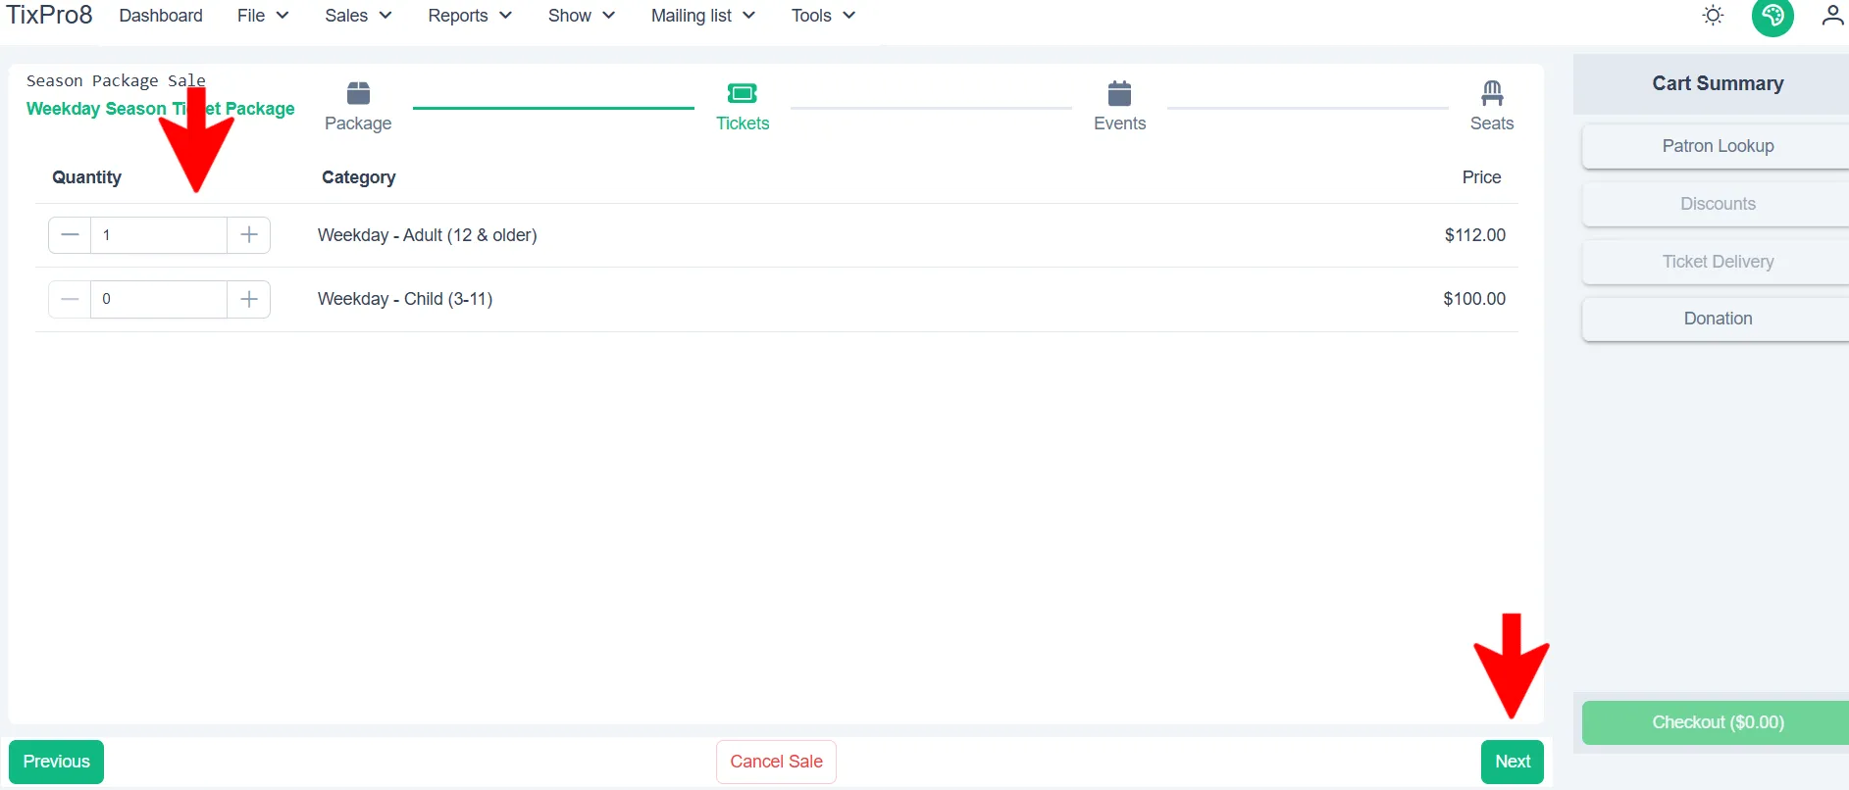1849x790 pixels.
Task: Click the Weekday - Adult (12 & older) category
Action: pos(428,235)
